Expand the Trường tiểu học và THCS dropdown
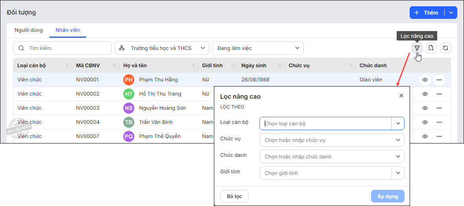 pos(162,48)
